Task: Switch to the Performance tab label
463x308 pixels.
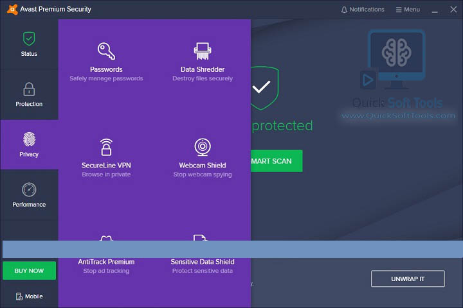Action: (29, 205)
